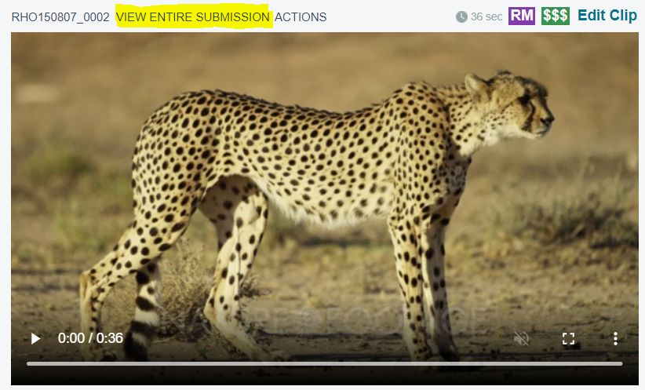This screenshot has width=645, height=390.
Task: Open the ACTIONS menu
Action: click(301, 16)
